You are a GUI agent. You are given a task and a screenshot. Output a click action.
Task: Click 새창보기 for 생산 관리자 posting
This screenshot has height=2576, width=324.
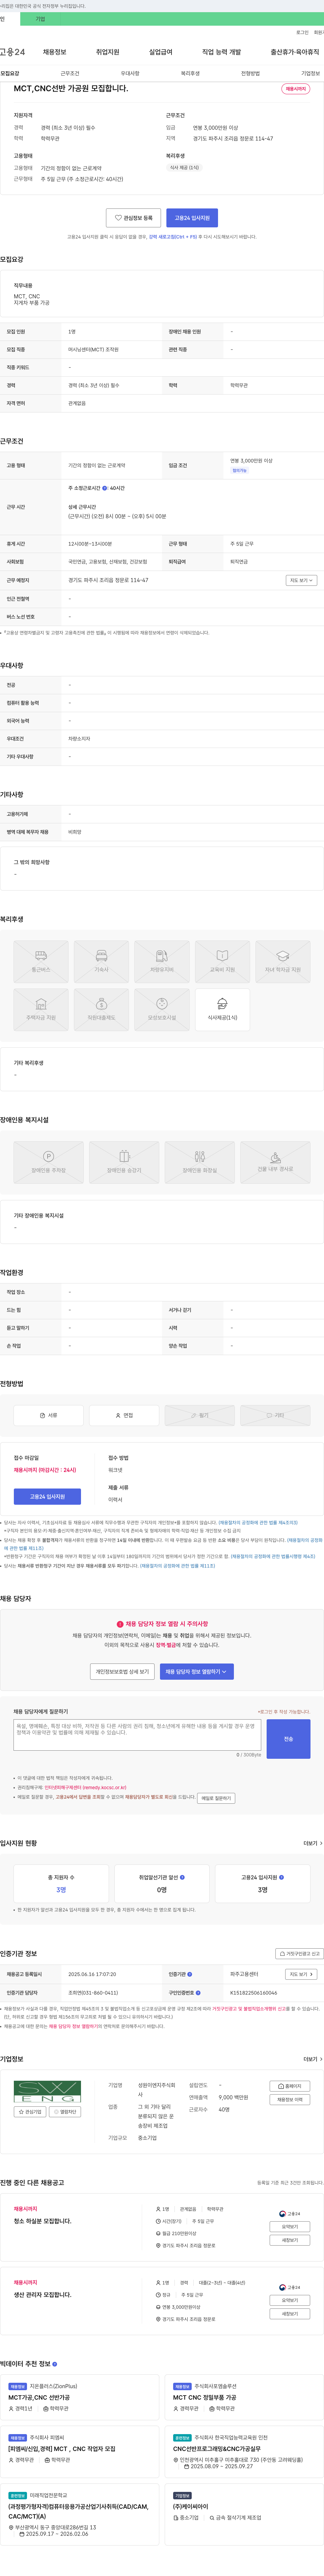point(290,2314)
